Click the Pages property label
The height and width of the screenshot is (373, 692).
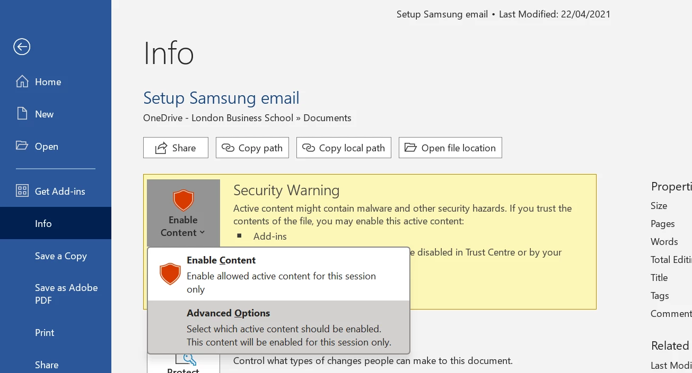[663, 224]
